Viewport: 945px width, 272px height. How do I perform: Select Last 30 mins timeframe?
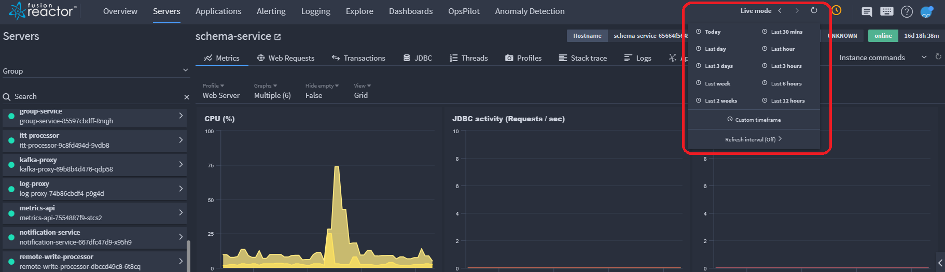click(x=783, y=32)
